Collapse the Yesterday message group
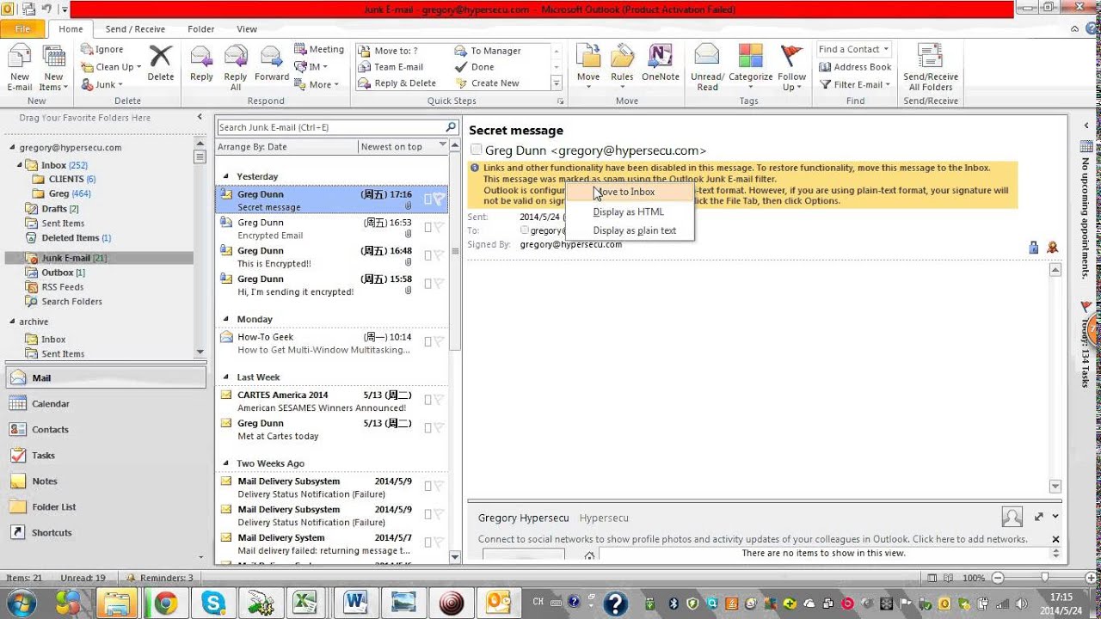This screenshot has height=619, width=1101. click(x=227, y=176)
